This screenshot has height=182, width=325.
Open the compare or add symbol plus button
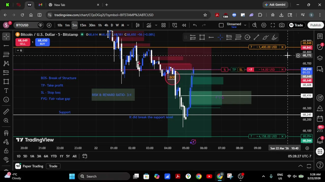click(49, 25)
